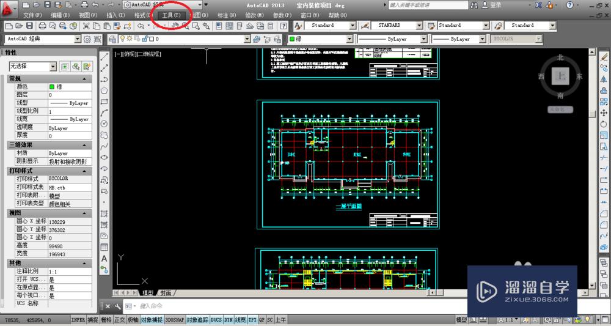The height and width of the screenshot is (326, 611).
Task: Click 模型 model space button in status bar
Action: (461, 320)
